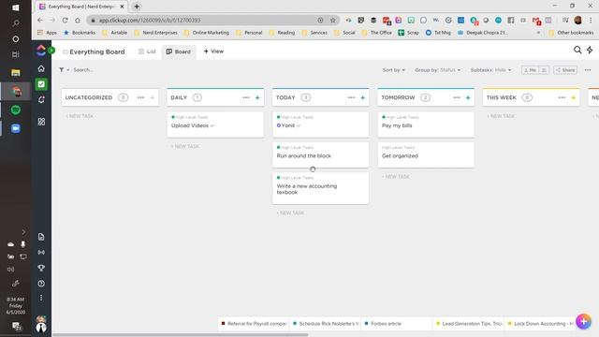Open the Get organized task card
Screen dimensions: 599x337
426,154
